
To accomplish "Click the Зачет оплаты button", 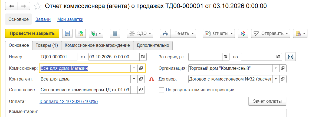I will (267, 101).
